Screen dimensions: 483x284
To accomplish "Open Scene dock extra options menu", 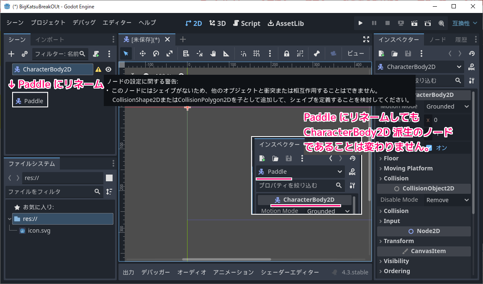I will [109, 54].
